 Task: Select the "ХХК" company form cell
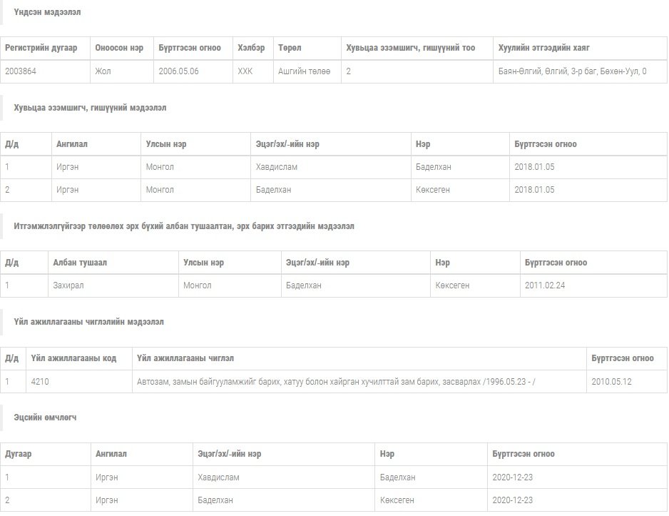pos(245,71)
